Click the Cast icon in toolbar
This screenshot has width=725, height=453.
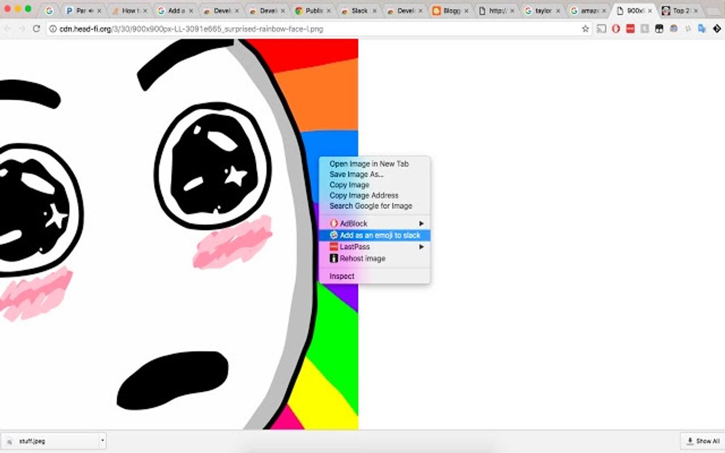click(601, 28)
